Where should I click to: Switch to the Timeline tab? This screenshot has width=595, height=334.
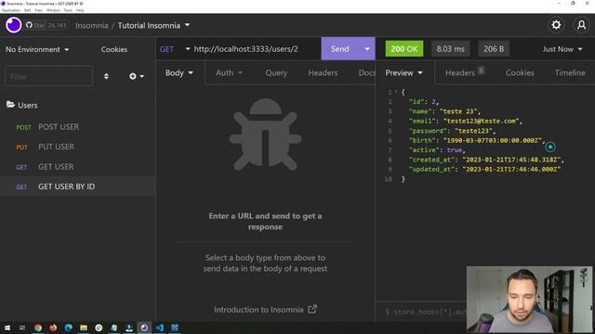(570, 72)
